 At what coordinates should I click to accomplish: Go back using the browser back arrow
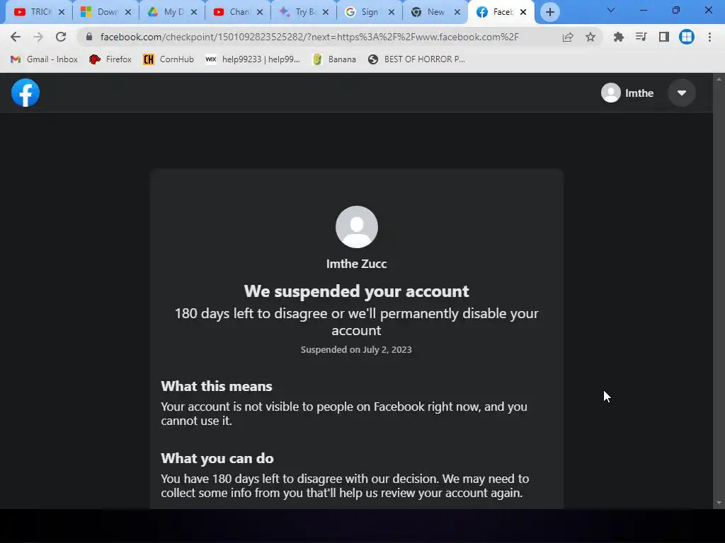16,37
